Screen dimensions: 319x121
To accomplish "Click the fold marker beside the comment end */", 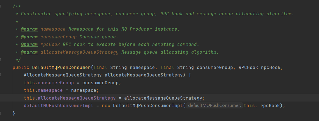I will coord(1,60).
